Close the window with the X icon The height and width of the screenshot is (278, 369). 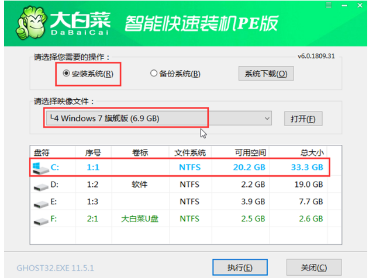[x=360, y=5]
